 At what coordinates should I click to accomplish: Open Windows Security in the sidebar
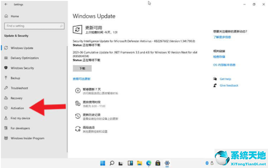pos(22,68)
